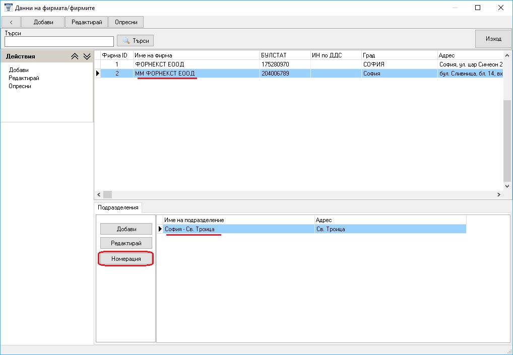This screenshot has width=513, height=355.
Task: Click the row indicator arrow beside София - Св. Троица
Action: pyautogui.click(x=160, y=229)
